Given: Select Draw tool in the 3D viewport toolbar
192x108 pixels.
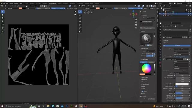Looking at the screenshot, I should tap(80, 12).
